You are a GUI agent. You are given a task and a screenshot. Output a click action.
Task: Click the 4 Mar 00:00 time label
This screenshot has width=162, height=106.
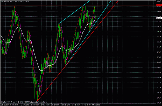tap(96, 105)
